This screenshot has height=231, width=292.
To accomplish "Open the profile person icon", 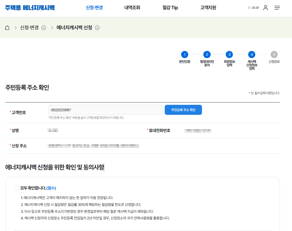I will (266, 8).
